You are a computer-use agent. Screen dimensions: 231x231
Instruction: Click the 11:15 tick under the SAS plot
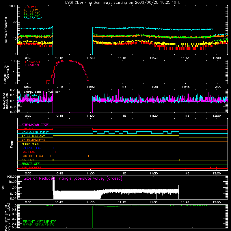pos(122,202)
